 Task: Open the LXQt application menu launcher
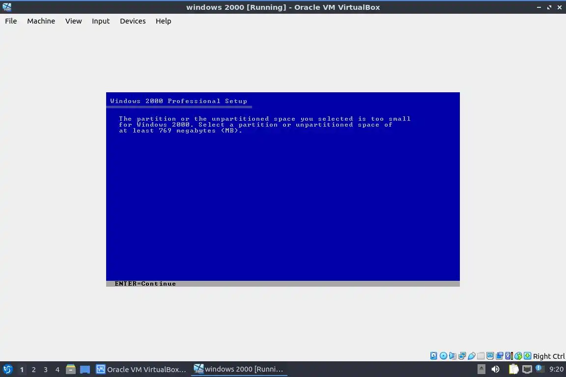pyautogui.click(x=7, y=370)
